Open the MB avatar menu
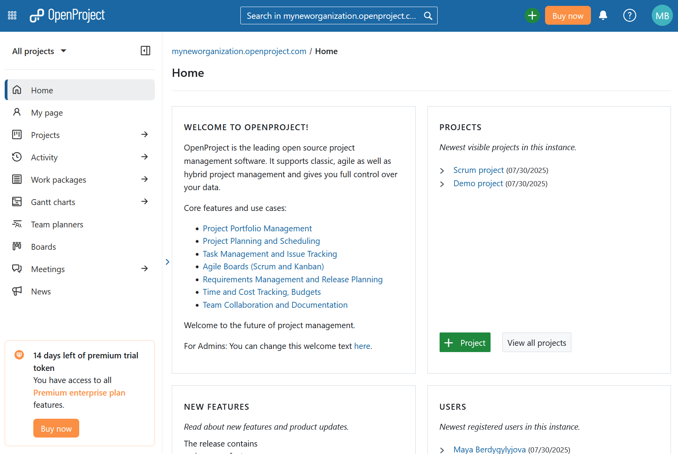The height and width of the screenshot is (454, 678). pos(662,15)
